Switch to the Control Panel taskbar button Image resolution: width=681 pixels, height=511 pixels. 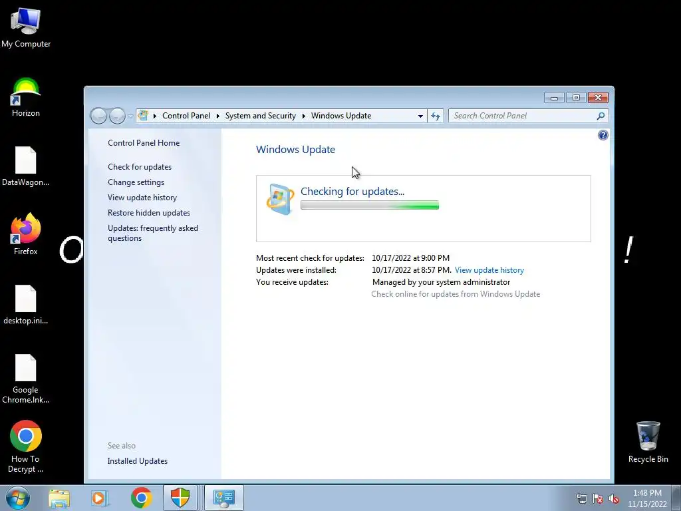[223, 498]
